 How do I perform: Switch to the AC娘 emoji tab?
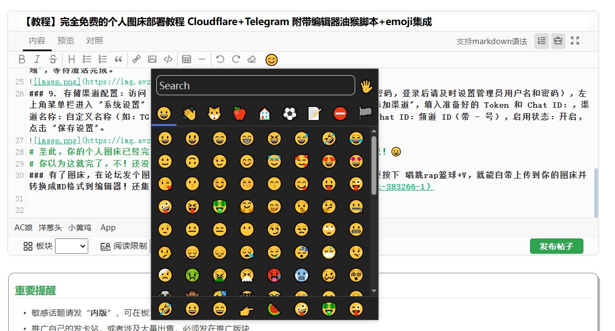click(22, 228)
